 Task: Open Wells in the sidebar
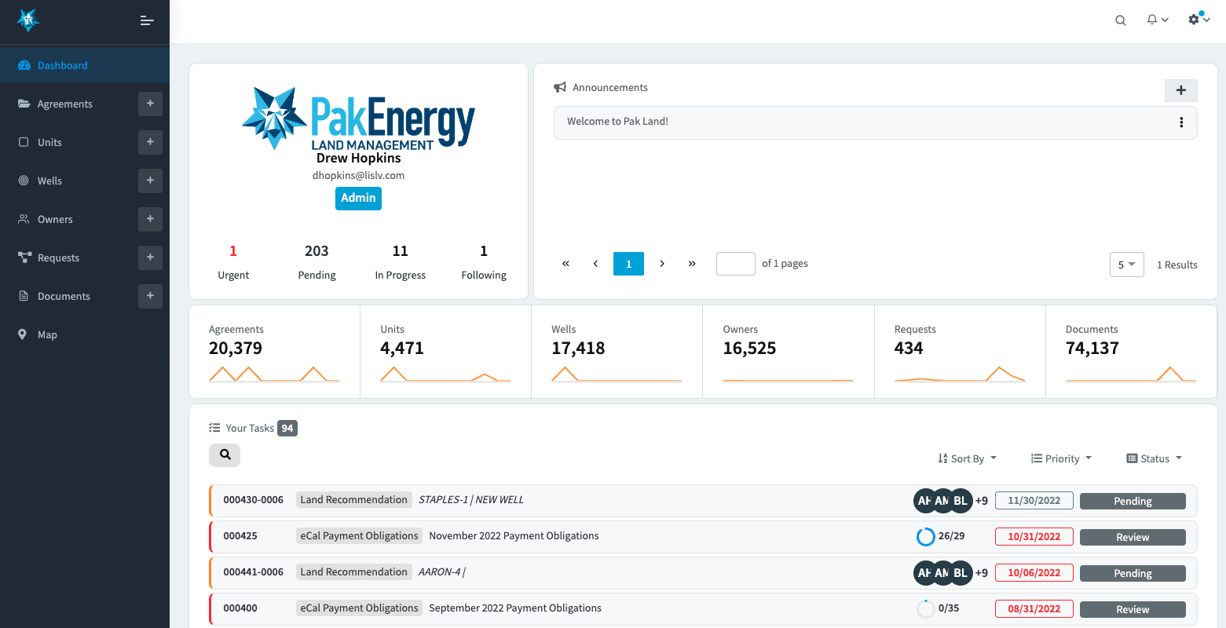coord(49,181)
